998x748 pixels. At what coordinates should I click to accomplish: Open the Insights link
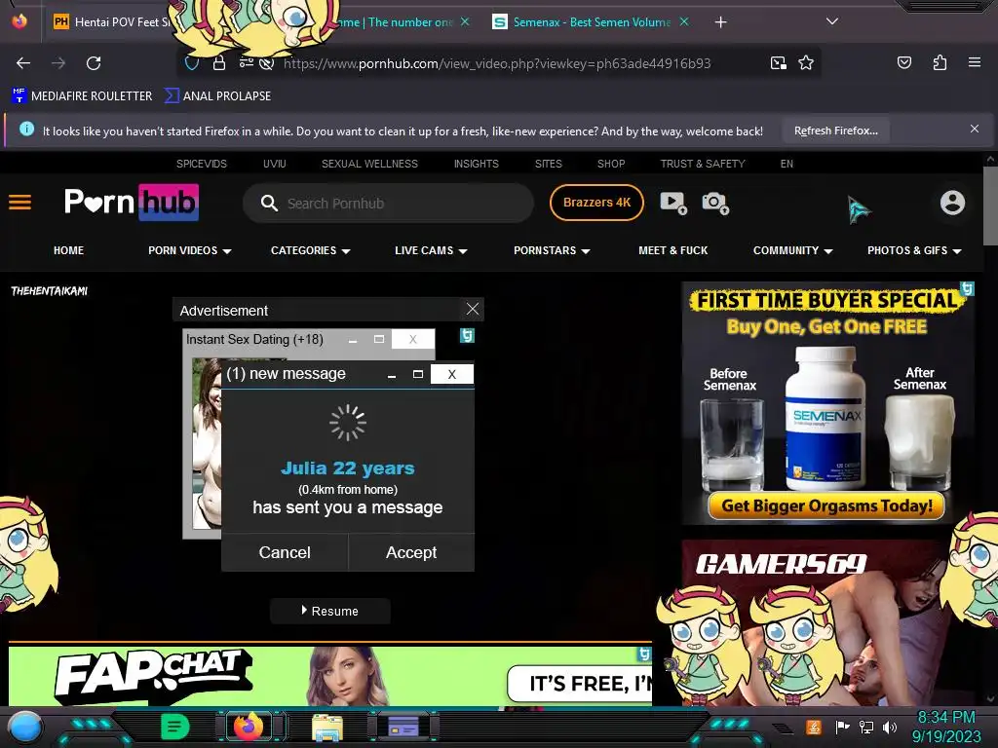pyautogui.click(x=476, y=164)
